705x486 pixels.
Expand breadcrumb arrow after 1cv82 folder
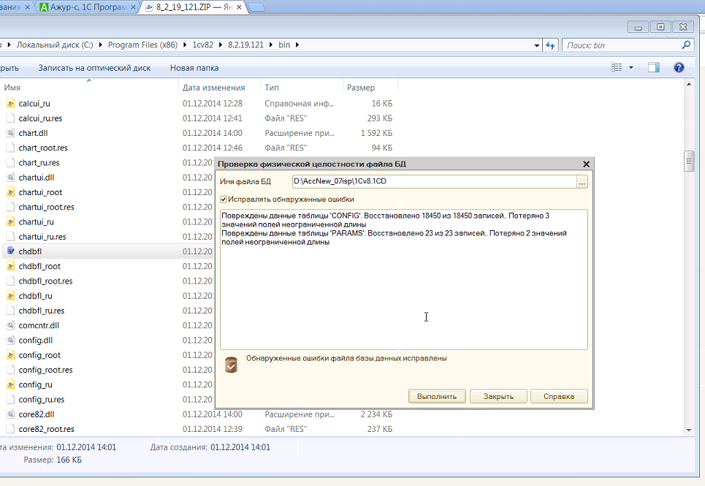221,45
